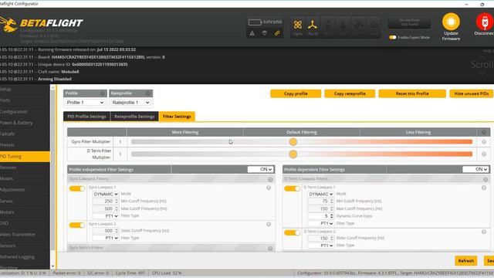Select the Filter Settings tab
Image resolution: width=494 pixels, height=278 pixels.
tap(177, 117)
